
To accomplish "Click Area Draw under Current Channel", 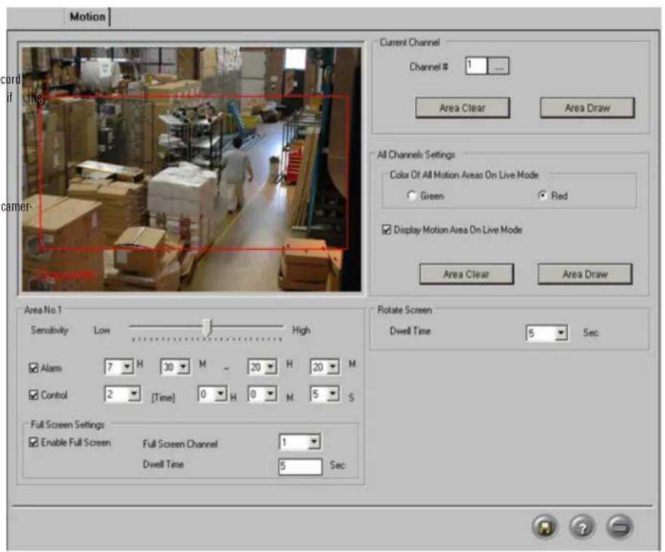I will [x=587, y=108].
